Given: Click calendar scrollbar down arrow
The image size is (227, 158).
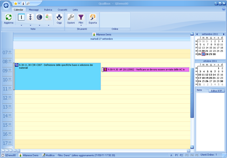Looking at the screenshot, I should click(192, 147).
